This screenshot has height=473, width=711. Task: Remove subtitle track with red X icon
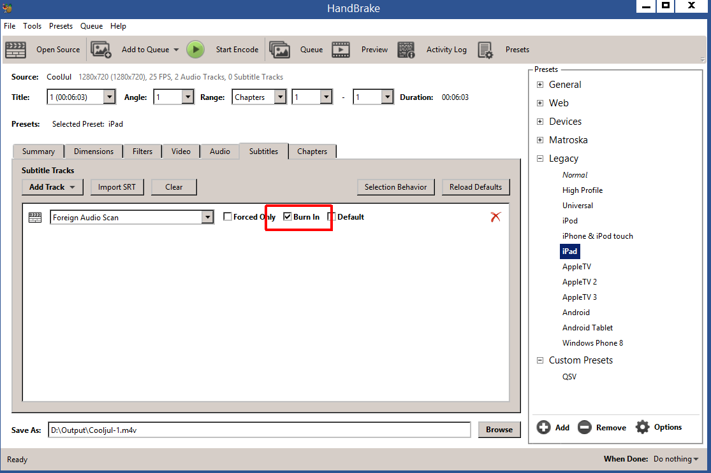tap(495, 217)
